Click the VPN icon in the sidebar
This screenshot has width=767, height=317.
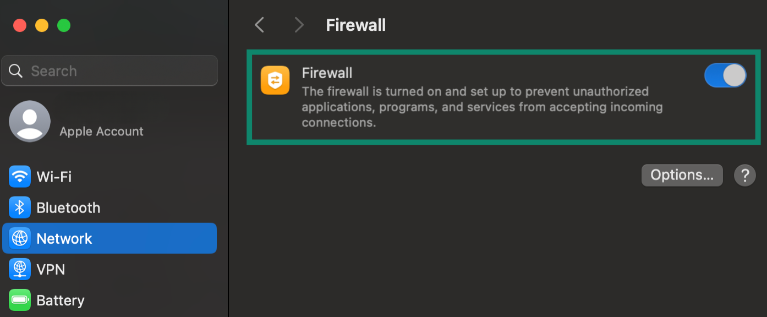pos(18,269)
